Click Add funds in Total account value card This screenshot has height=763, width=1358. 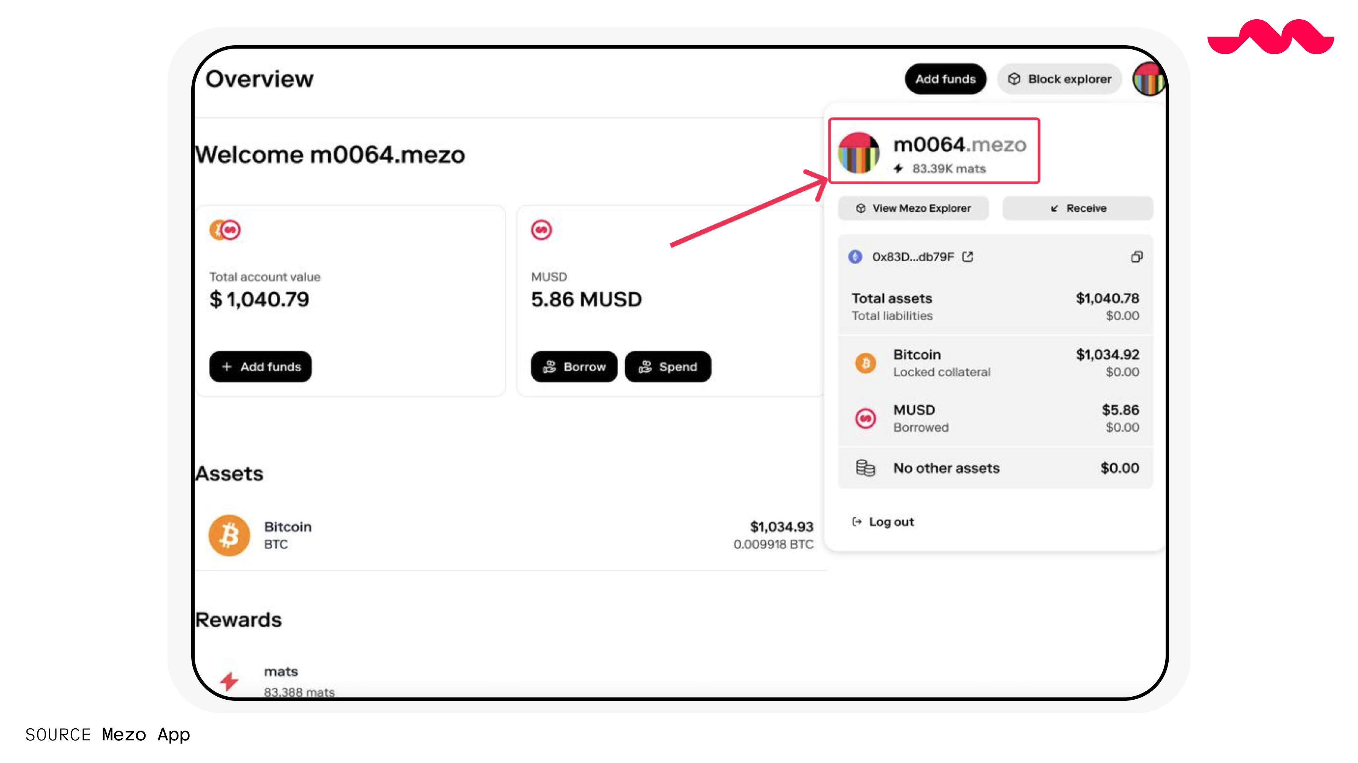click(260, 367)
